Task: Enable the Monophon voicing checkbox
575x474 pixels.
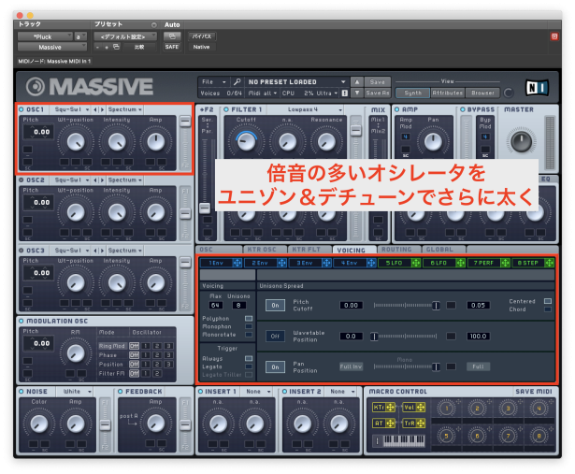Action: (x=248, y=326)
